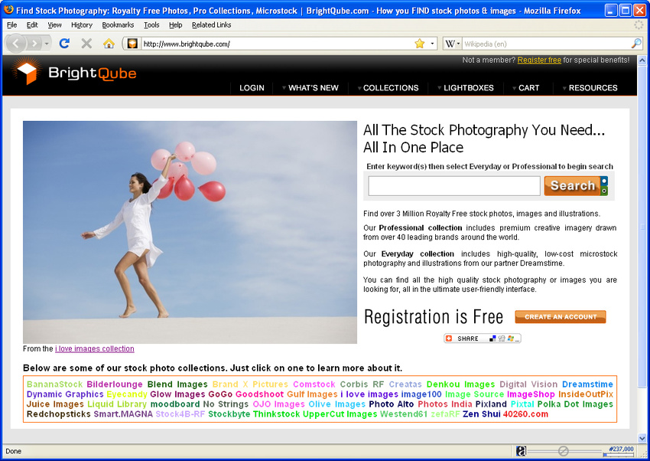Click the Wikipedia (en) search field

(546, 44)
